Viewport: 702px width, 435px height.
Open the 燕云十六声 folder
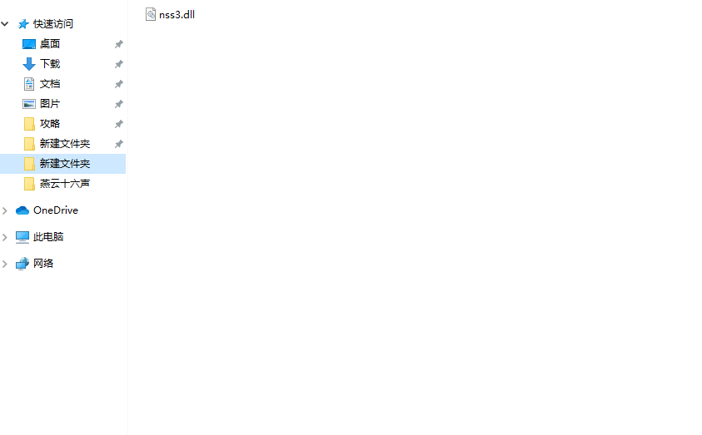coord(63,184)
